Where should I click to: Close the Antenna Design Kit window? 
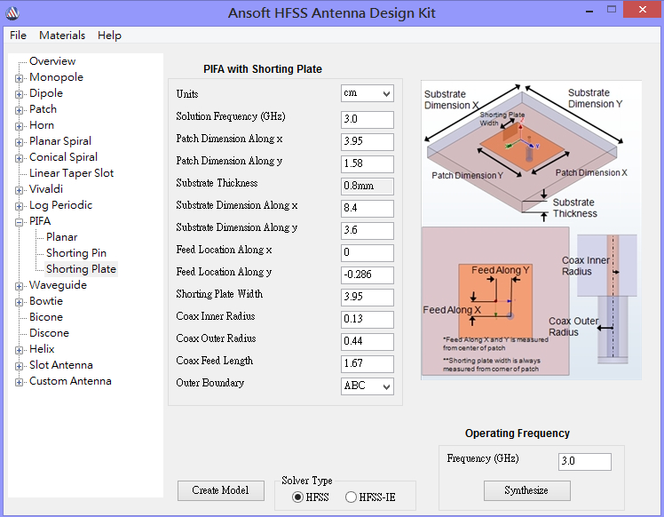643,9
